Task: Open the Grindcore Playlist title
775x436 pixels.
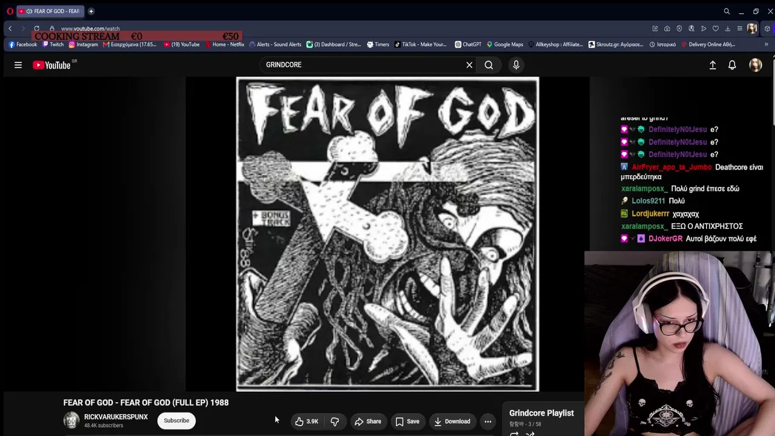Action: point(541,413)
